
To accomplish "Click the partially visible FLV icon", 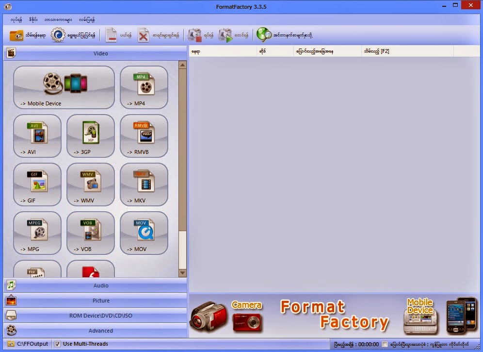I will pos(37,269).
